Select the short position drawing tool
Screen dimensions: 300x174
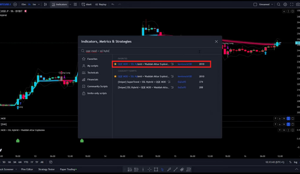(136, 169)
